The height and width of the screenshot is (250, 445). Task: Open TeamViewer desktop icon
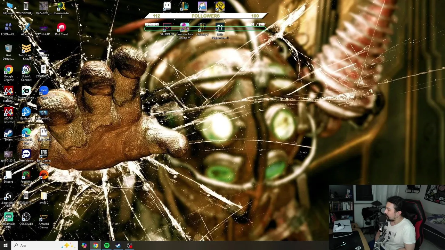click(26, 156)
